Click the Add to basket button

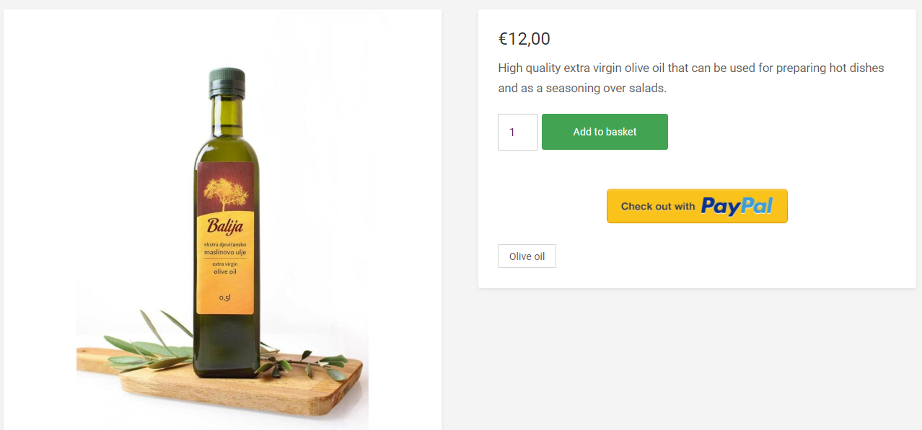tap(605, 132)
